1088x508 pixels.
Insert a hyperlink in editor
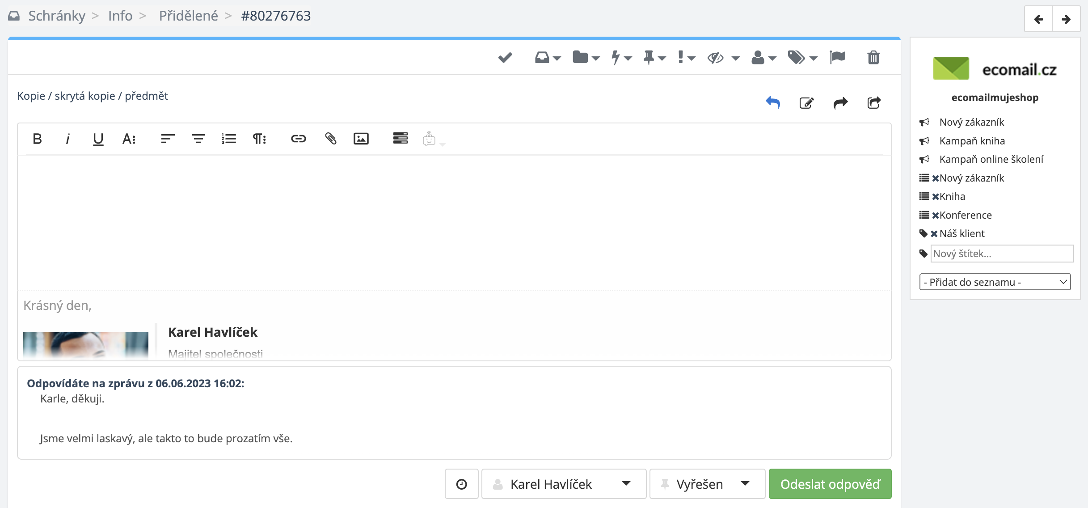(298, 139)
